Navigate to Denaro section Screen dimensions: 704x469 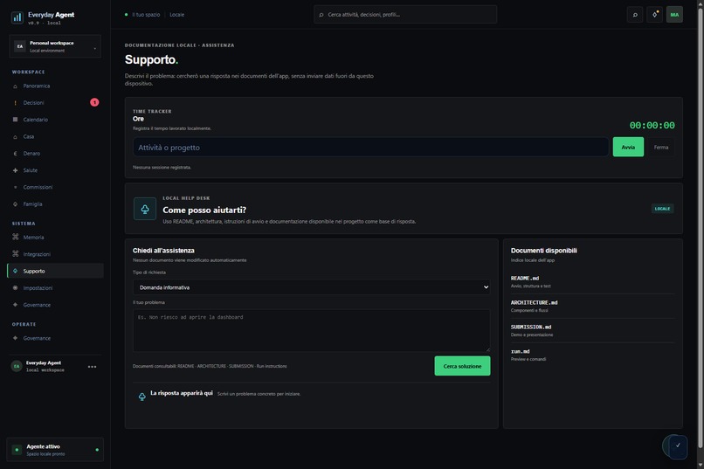pos(55,154)
